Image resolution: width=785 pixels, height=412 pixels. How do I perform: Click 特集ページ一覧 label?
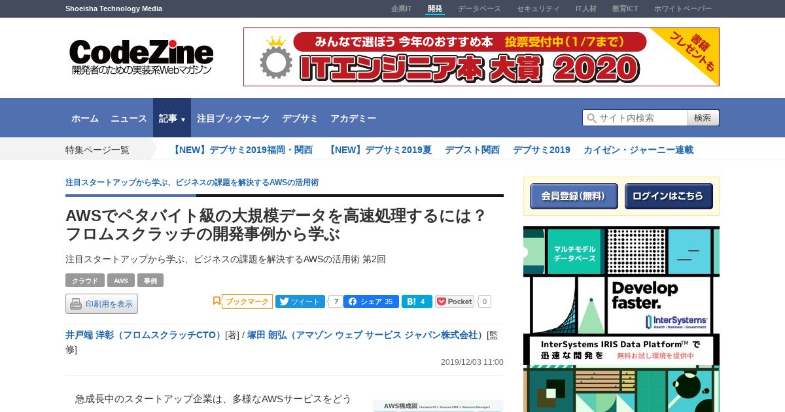click(x=97, y=150)
